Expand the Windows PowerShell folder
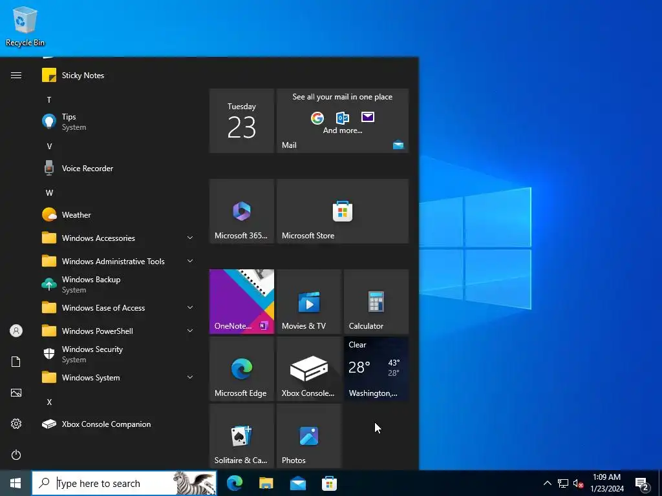This screenshot has height=496, width=662. coord(118,331)
